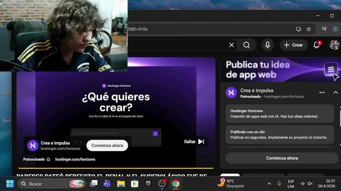This screenshot has width=341, height=191.
Task: Open Chrome media controls icon
Action: tap(324, 29)
